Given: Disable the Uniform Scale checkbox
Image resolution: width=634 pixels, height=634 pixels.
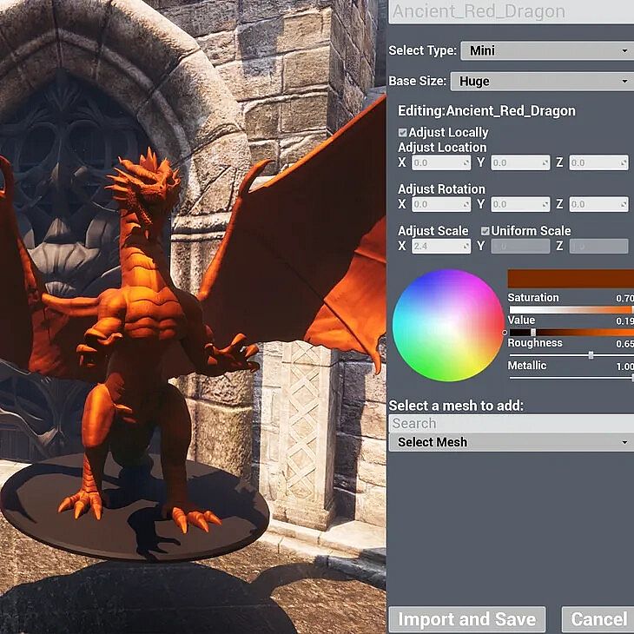Looking at the screenshot, I should click(x=485, y=231).
